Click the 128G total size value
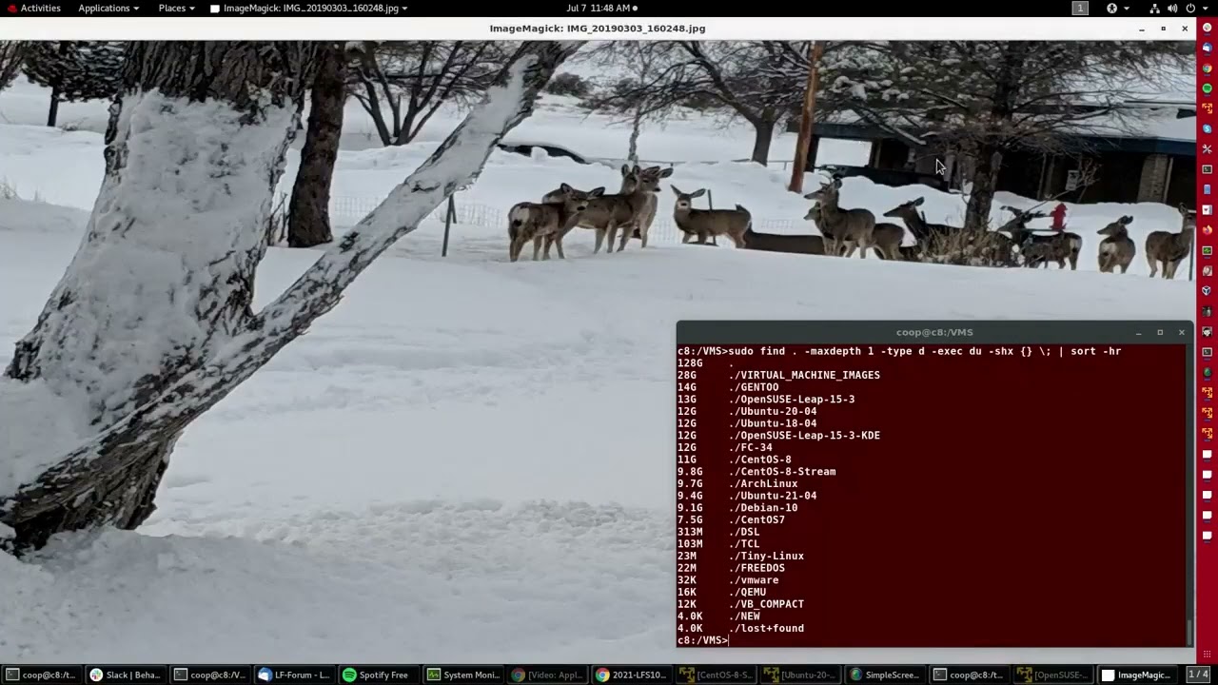 pyautogui.click(x=690, y=363)
